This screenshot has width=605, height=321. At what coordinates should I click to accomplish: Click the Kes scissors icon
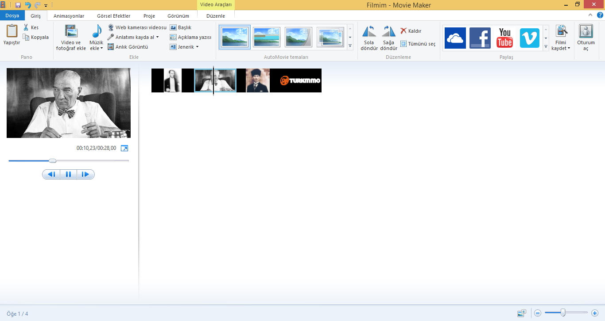26,27
